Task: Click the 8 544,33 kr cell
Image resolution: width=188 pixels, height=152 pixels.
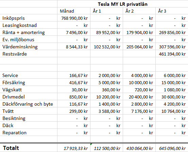Action: (x=74, y=47)
